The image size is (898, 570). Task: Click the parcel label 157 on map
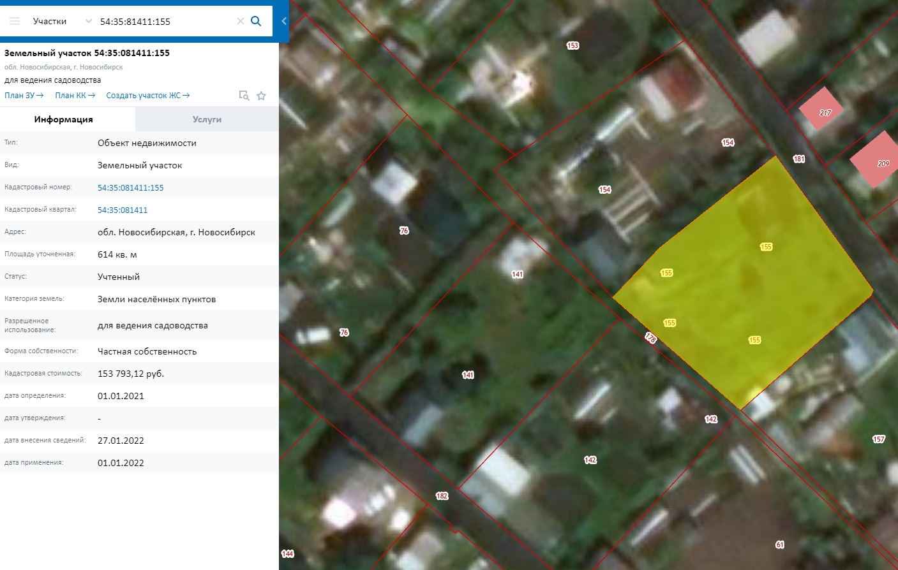tap(878, 439)
